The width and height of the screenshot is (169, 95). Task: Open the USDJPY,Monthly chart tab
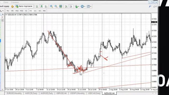[x=77, y=93]
